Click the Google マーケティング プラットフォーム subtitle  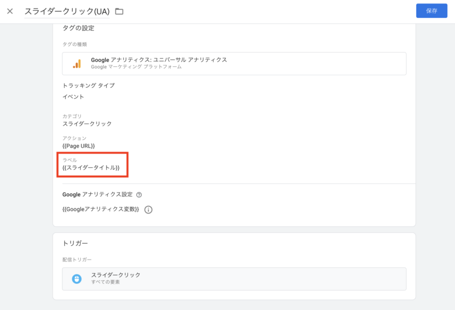click(136, 67)
